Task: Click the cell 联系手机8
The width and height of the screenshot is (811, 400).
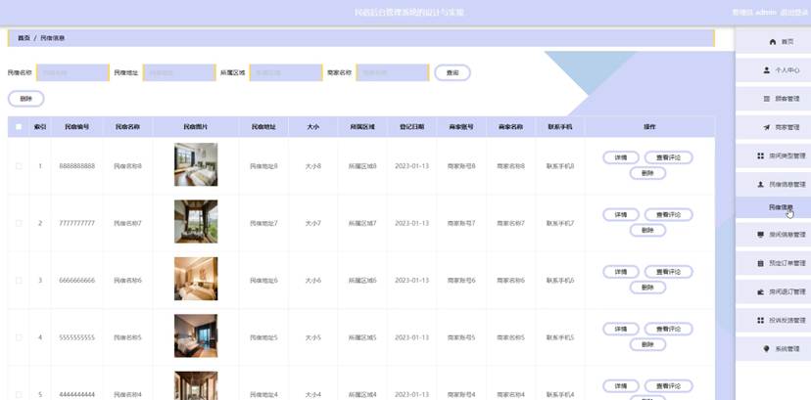Action: (x=560, y=166)
